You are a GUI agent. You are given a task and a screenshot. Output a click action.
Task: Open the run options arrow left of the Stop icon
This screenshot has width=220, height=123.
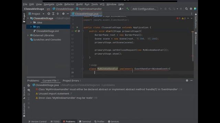click(x=177, y=9)
